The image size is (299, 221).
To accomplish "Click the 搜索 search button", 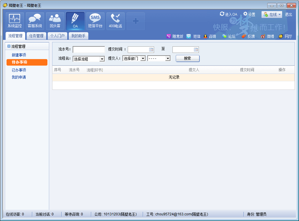I will (187, 58).
